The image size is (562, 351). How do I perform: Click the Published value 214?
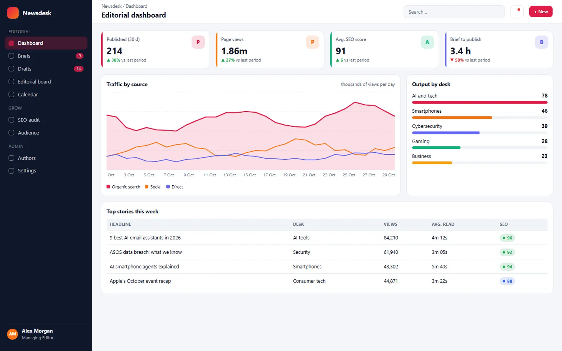click(115, 51)
